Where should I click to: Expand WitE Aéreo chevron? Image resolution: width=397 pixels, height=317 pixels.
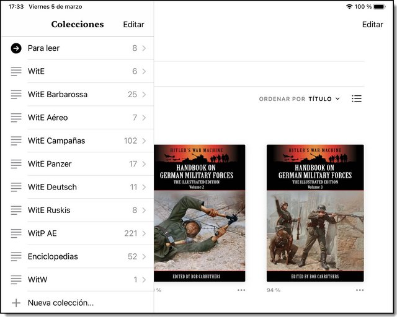click(144, 118)
